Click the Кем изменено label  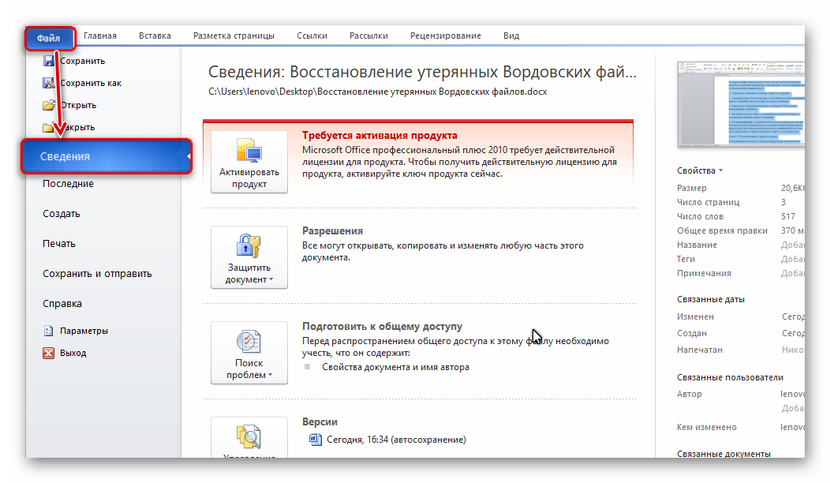(x=707, y=428)
